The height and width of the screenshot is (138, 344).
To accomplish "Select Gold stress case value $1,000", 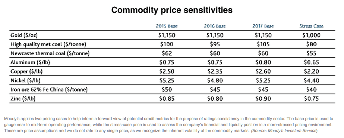I will click(311, 35).
